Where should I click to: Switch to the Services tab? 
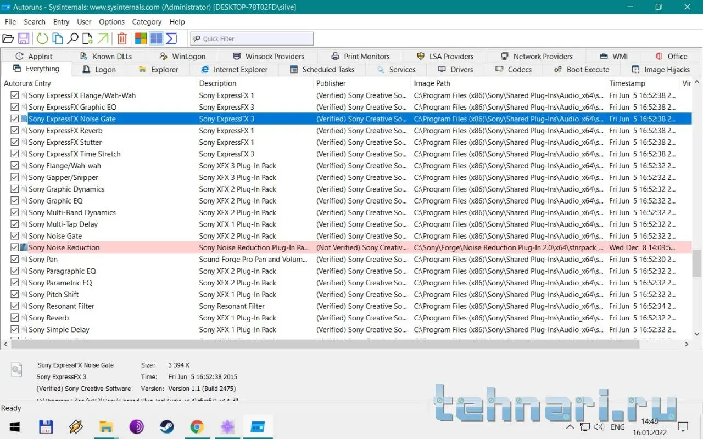tap(397, 70)
